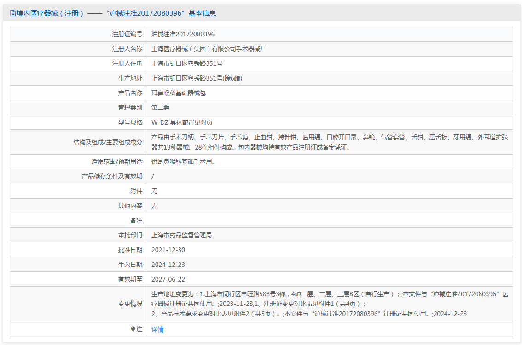Screen dimensions: 522x345
Task: Click the empty 备注 remarks cell
Action: tap(329, 221)
